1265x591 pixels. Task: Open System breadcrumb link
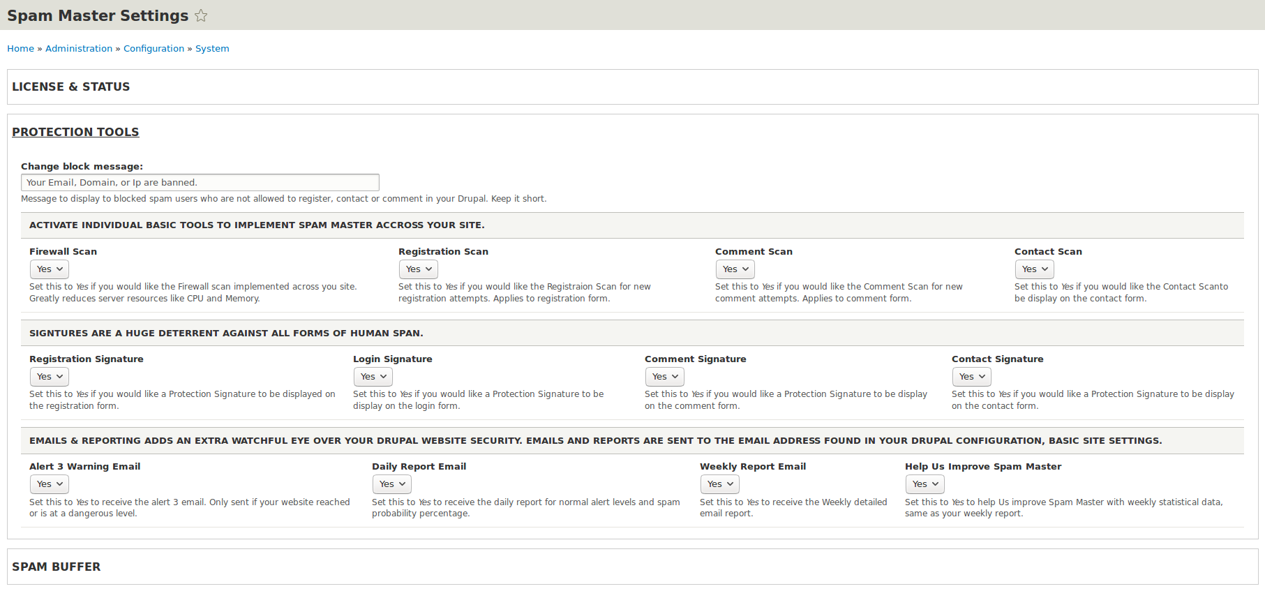coord(212,48)
